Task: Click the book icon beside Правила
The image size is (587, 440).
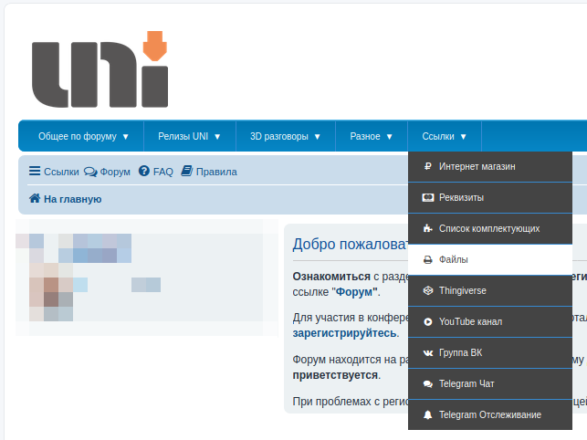Action: [187, 171]
